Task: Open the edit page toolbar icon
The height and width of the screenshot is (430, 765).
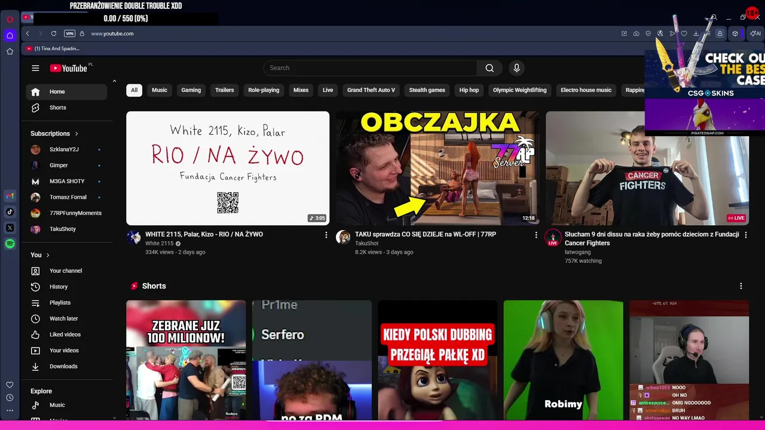Action: tap(625, 33)
